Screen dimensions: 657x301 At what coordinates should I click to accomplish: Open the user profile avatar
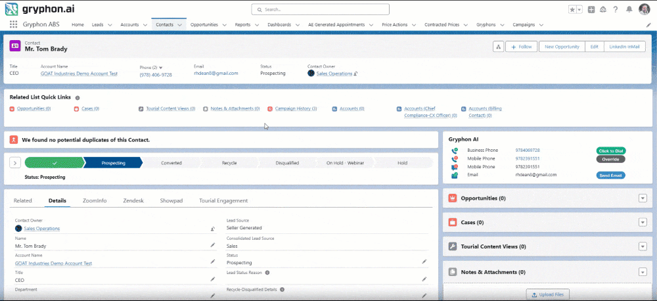pyautogui.click(x=644, y=9)
